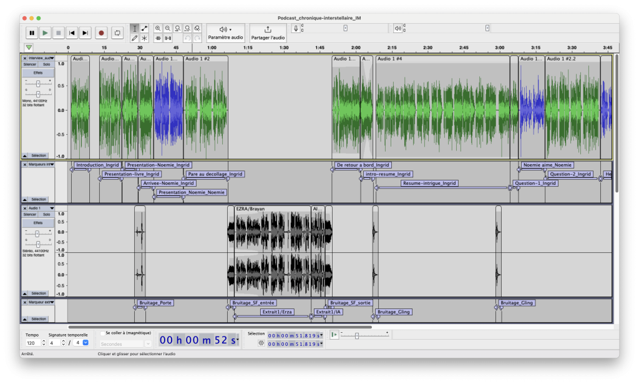Select the Multi-tool asterisk icon
The height and width of the screenshot is (384, 639).
pos(144,38)
